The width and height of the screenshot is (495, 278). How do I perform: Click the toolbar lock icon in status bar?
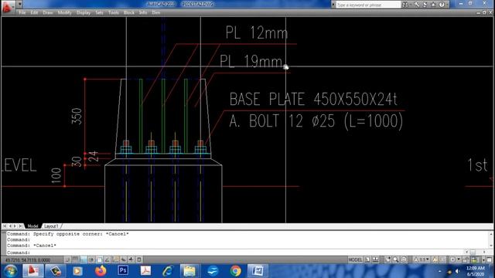pos(466,259)
